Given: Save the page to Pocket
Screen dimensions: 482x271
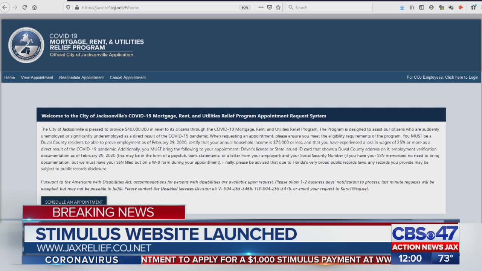Looking at the screenshot, I should (x=270, y=8).
